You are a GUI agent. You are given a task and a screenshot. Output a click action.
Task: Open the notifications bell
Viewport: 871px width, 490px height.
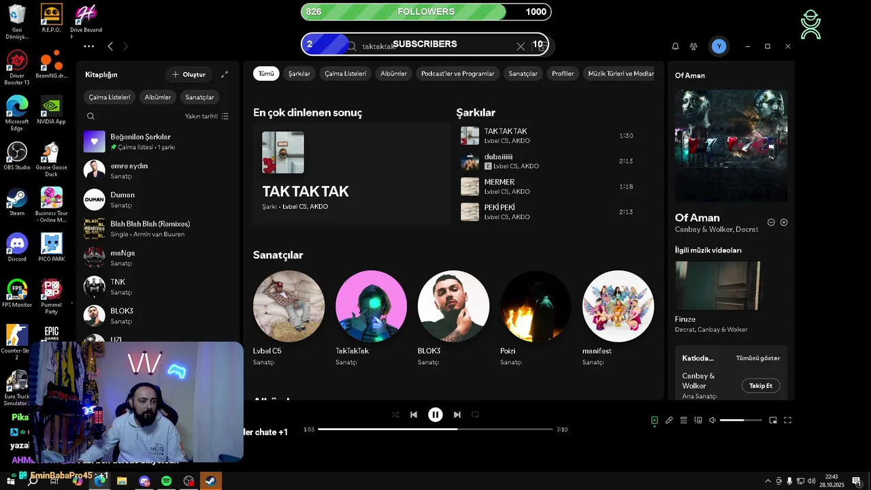tap(675, 46)
